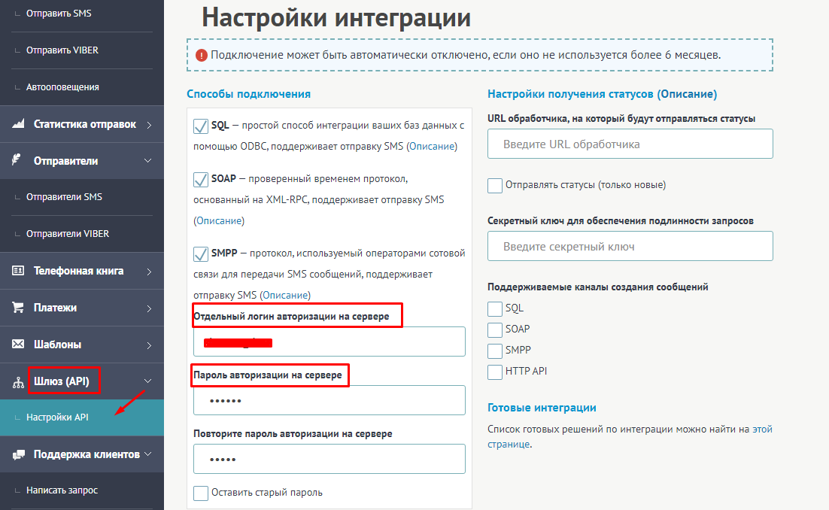Click the Templates envelope icon

18,345
